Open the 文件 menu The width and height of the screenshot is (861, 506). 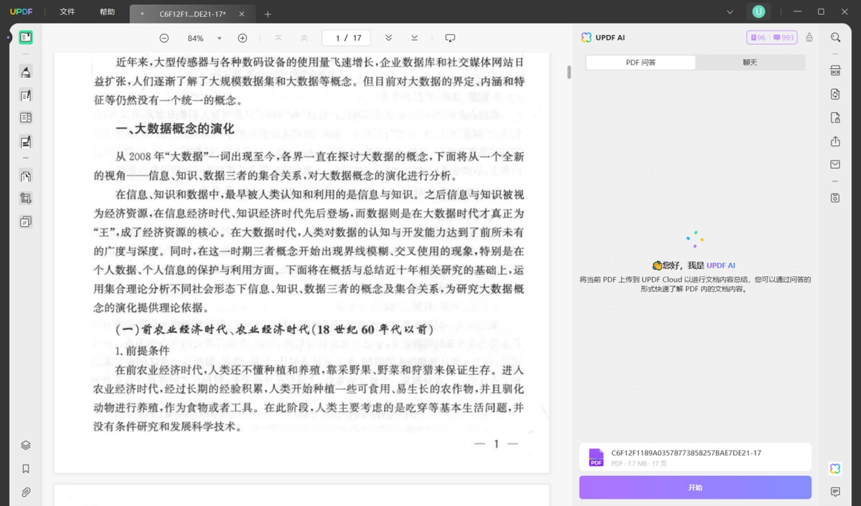(67, 12)
